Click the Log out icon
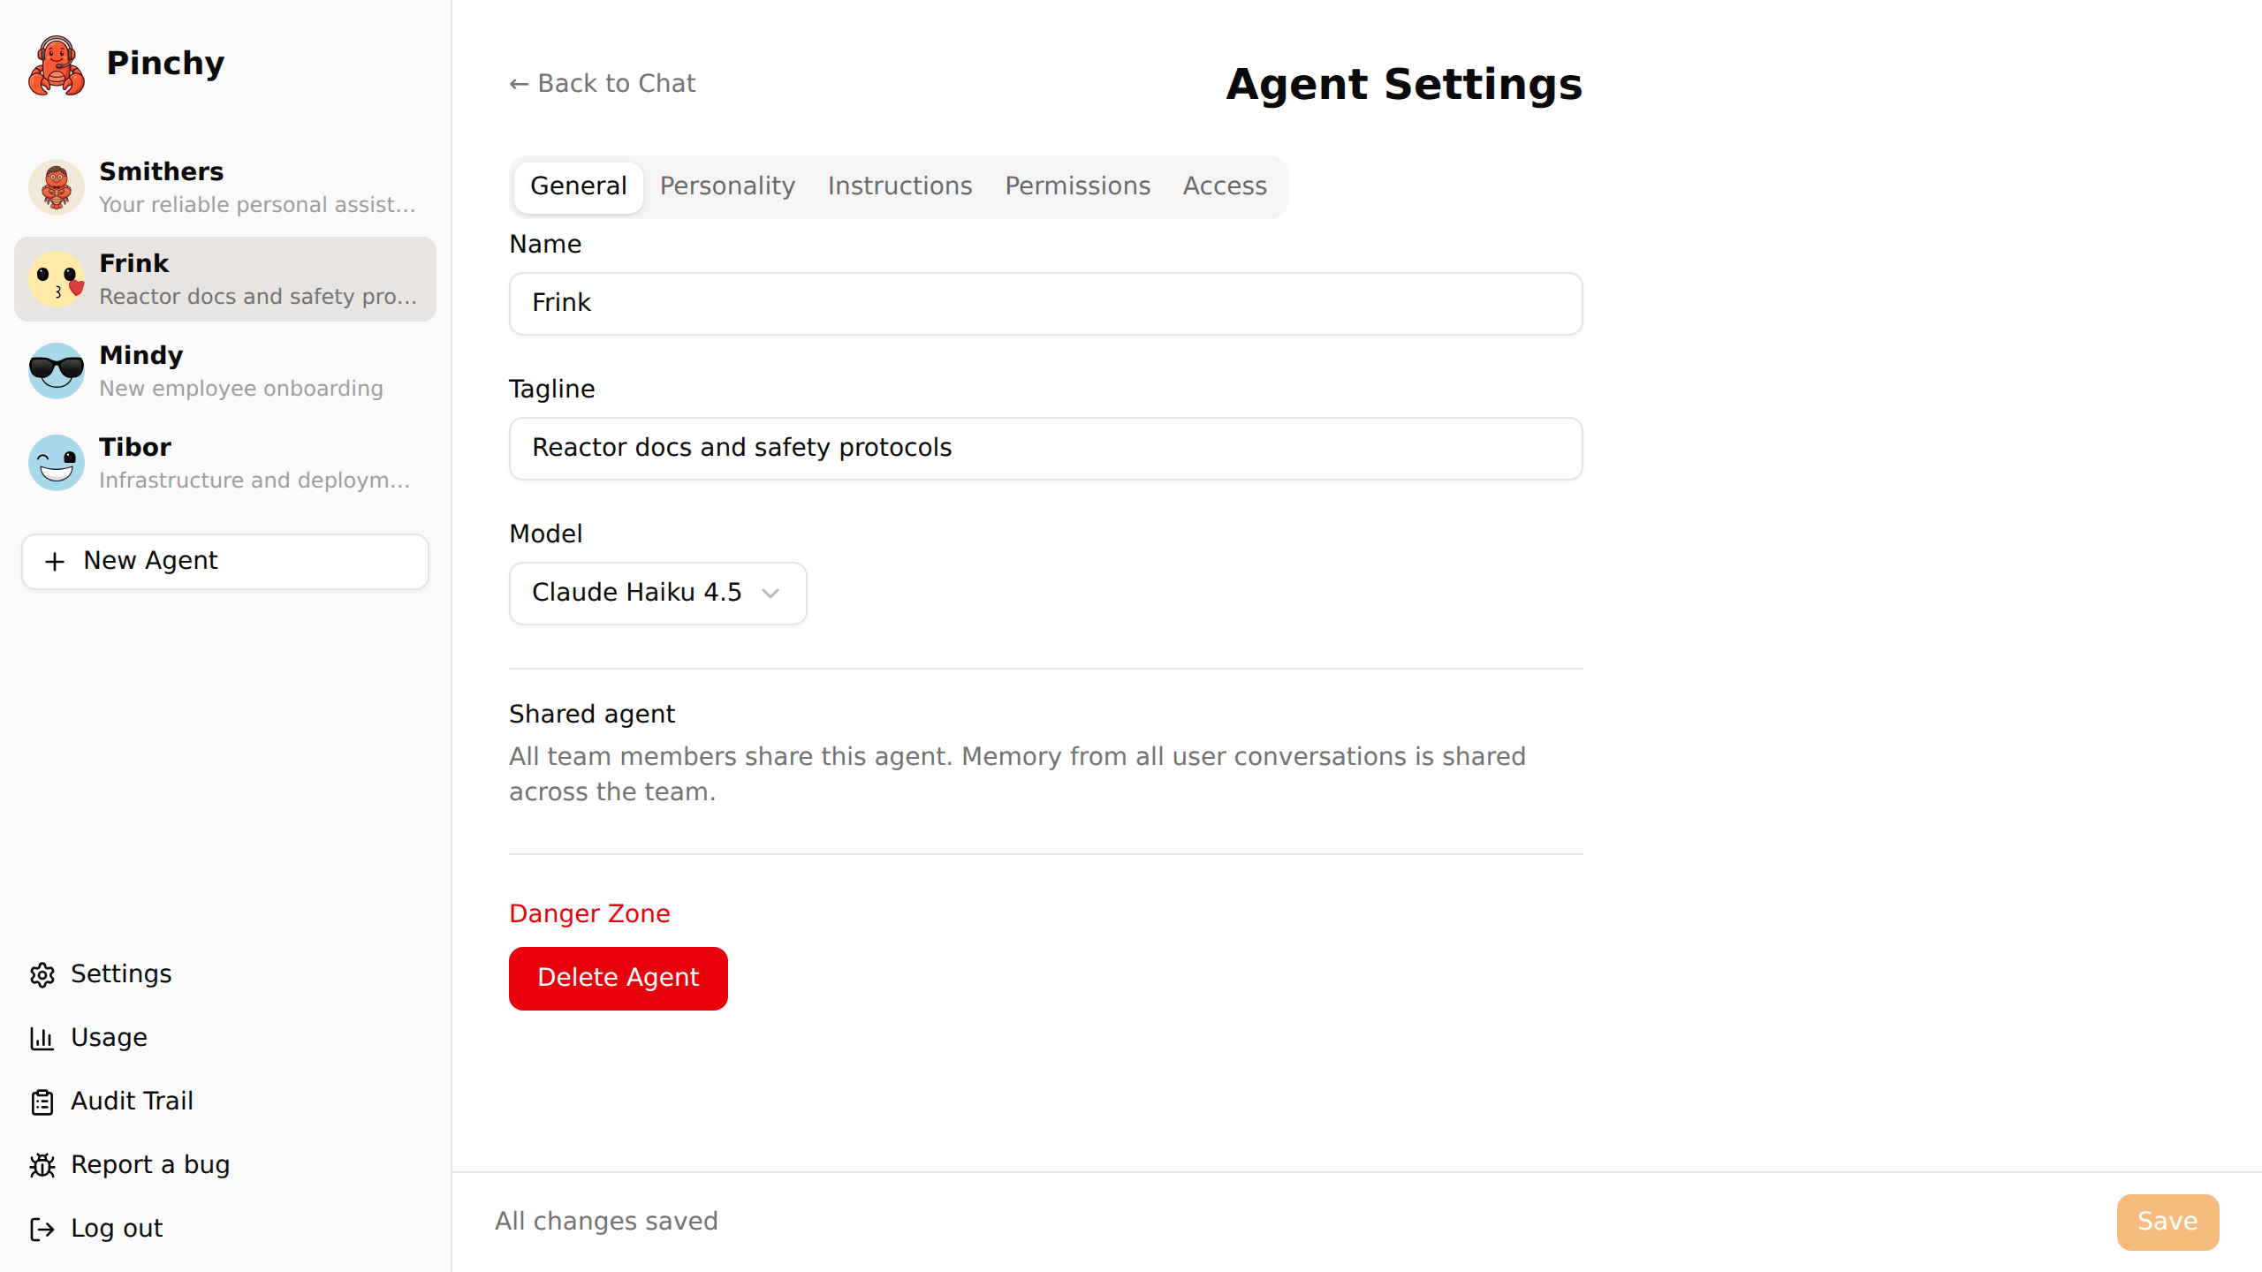The height and width of the screenshot is (1272, 2262). pos(43,1229)
